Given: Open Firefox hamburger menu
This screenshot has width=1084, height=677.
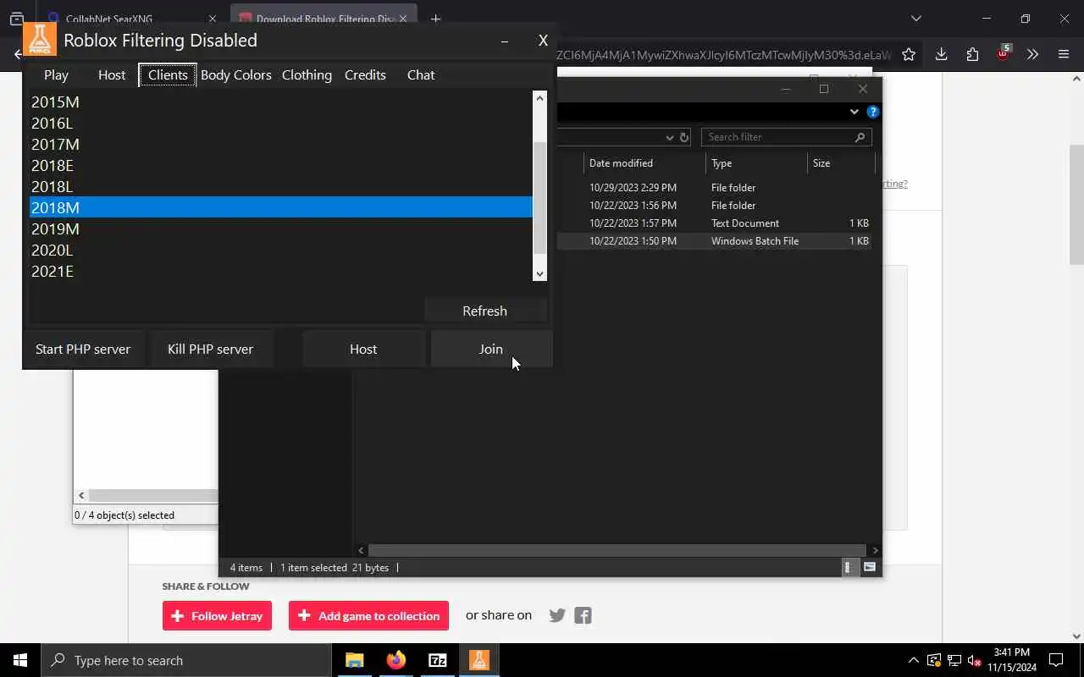Looking at the screenshot, I should click(1064, 54).
